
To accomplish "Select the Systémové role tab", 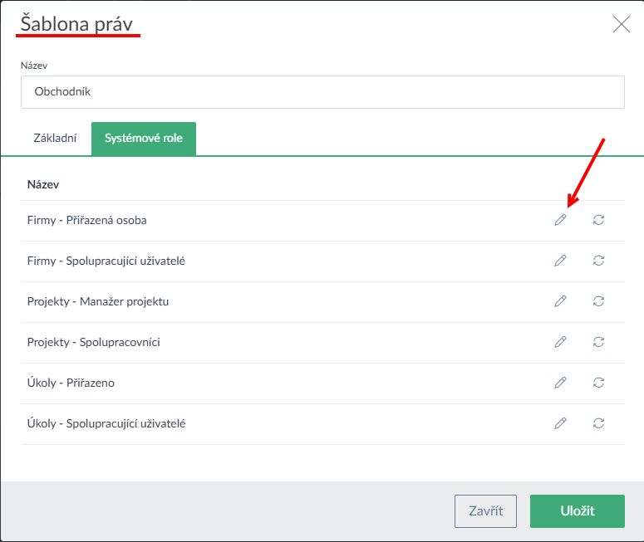I will click(144, 139).
